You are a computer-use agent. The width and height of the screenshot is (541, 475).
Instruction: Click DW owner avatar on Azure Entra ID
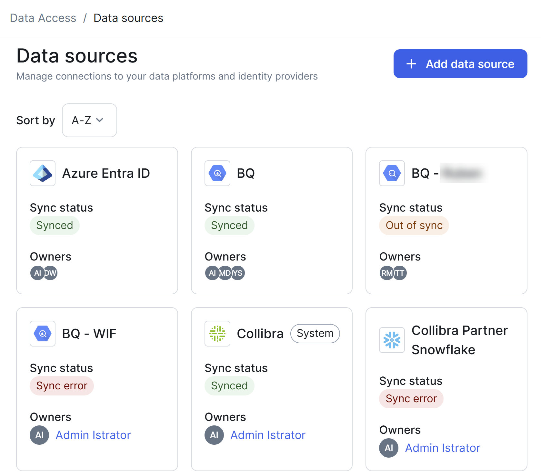tap(51, 273)
